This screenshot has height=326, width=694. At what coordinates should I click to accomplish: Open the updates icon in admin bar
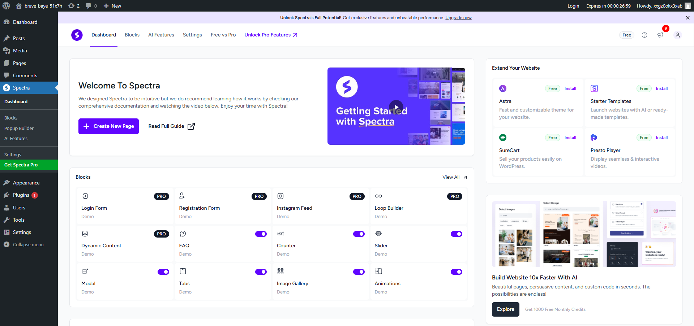tap(74, 6)
